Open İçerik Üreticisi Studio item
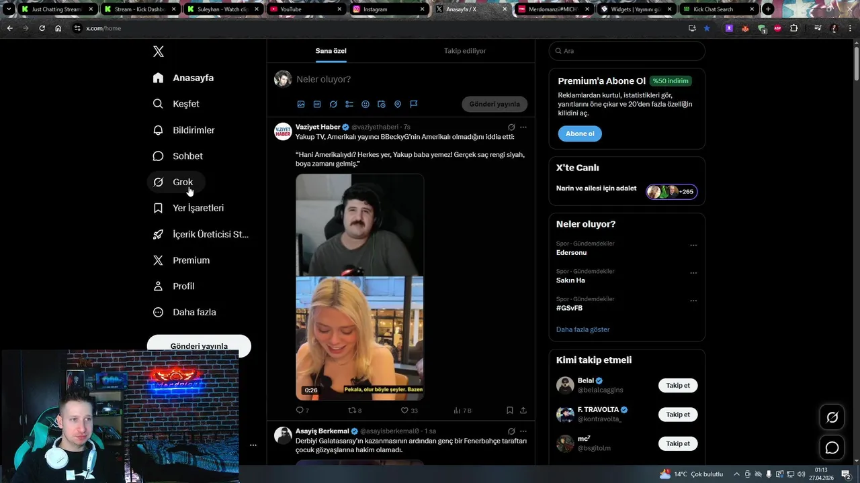 pos(202,234)
